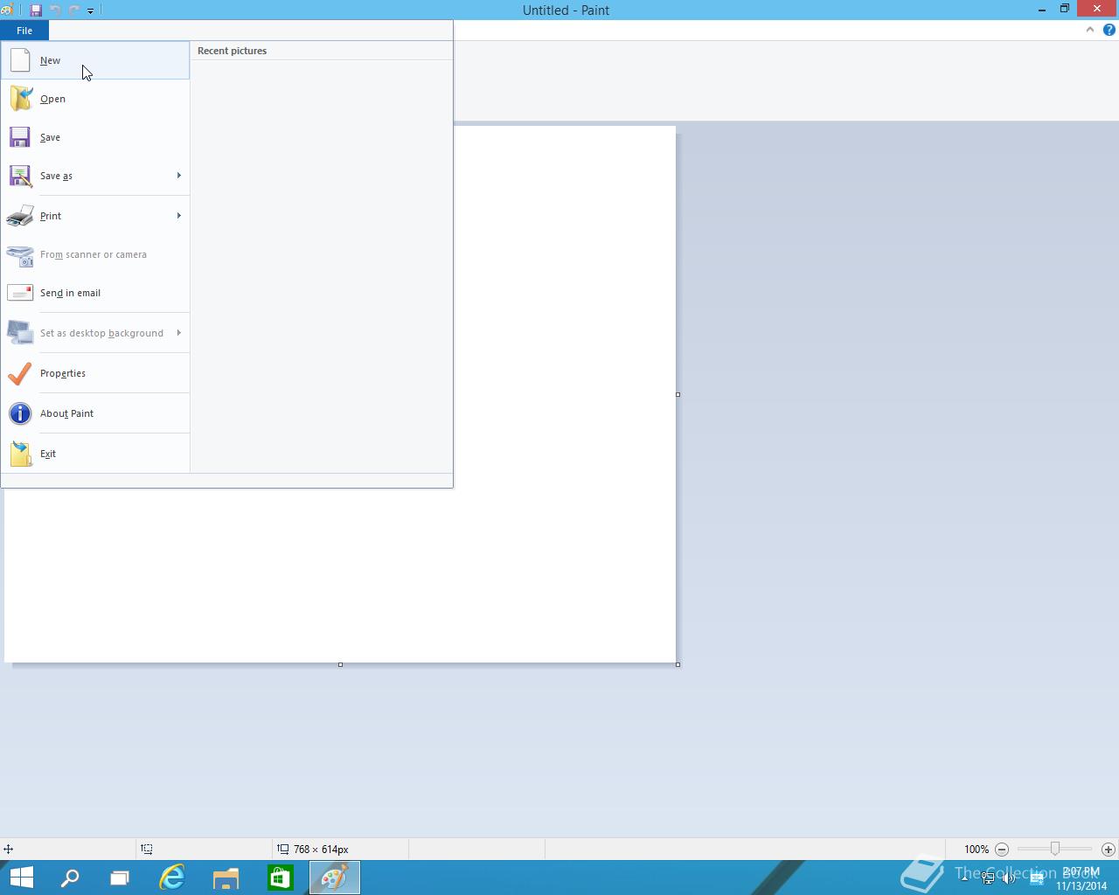
Task: Choose New from the File menu
Action: click(x=95, y=60)
